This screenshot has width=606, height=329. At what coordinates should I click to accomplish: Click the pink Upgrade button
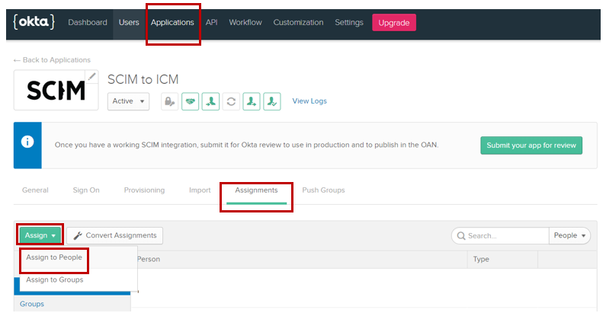(394, 22)
